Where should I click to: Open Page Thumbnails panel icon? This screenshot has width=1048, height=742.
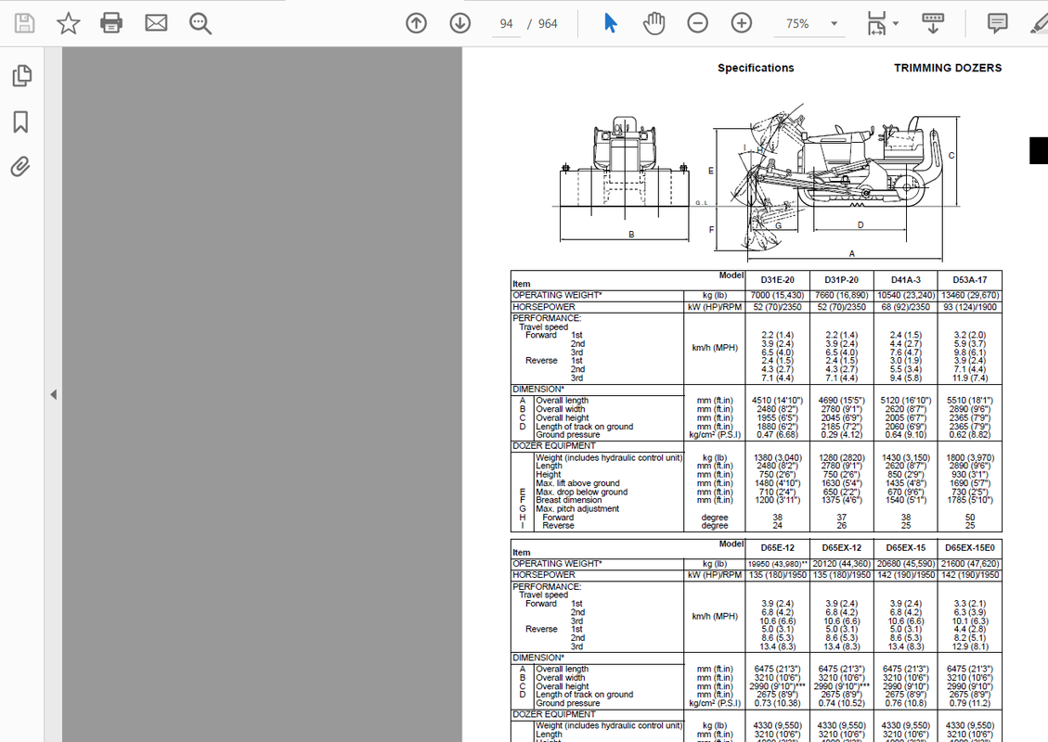[21, 75]
